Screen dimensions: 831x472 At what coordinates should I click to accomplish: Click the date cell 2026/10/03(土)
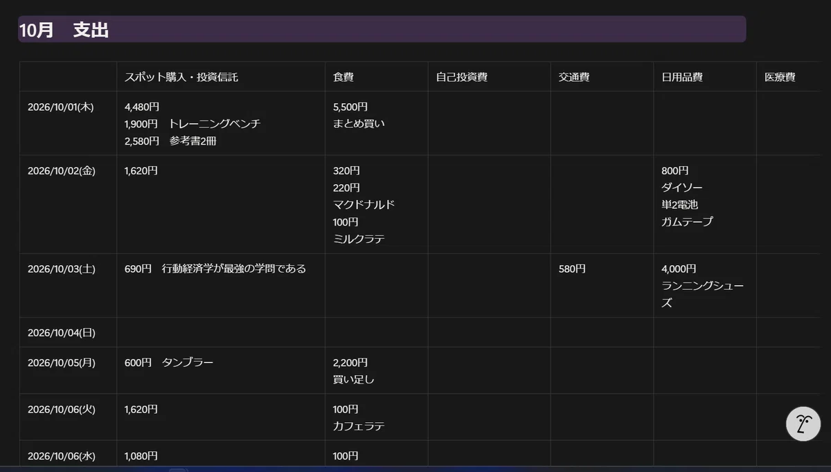coord(61,269)
